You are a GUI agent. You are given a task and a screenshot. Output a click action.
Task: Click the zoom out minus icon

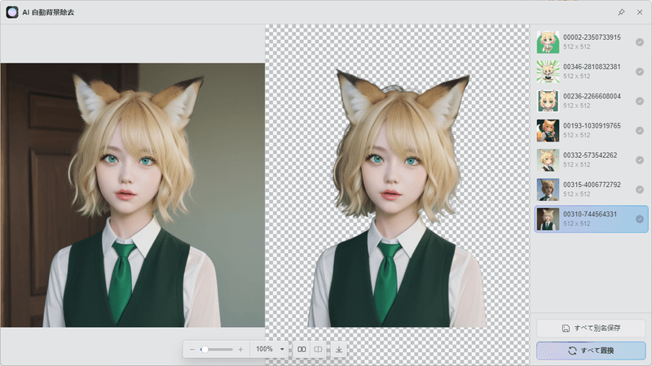coord(192,349)
